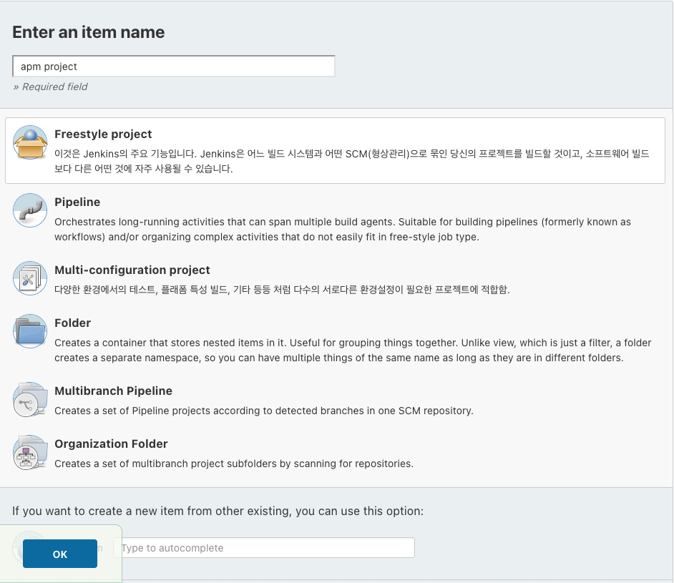Screen dimensions: 674x583
Task: Click the Organization Folder scanning repositories description
Action: (234, 464)
